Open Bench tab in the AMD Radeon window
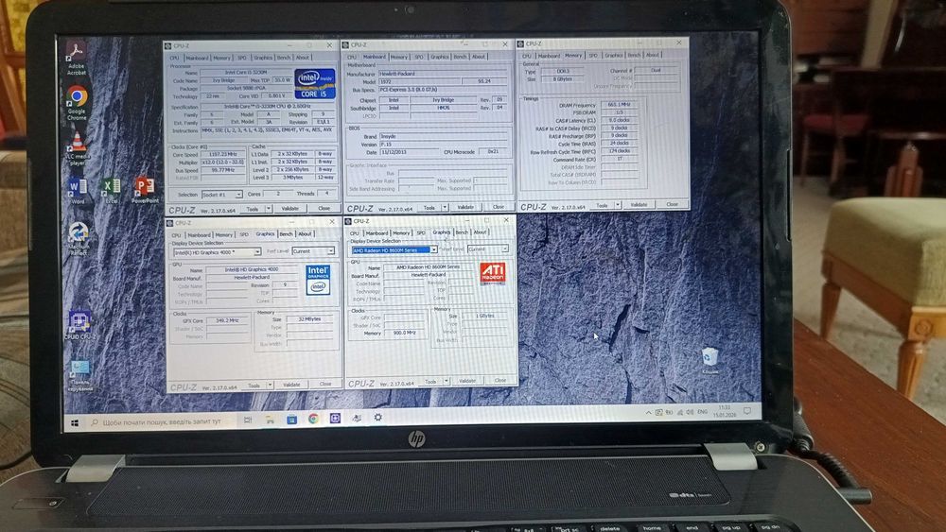The width and height of the screenshot is (946, 532). [x=462, y=232]
